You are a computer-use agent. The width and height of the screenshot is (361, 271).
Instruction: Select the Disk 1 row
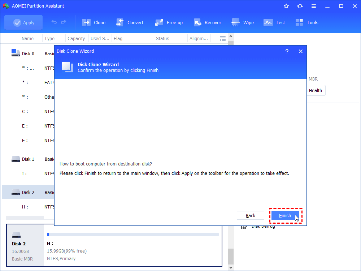28,159
